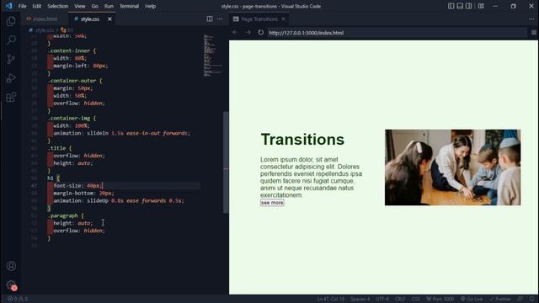Click the Port 3000 status item
The width and height of the screenshot is (539, 303).
(x=440, y=299)
